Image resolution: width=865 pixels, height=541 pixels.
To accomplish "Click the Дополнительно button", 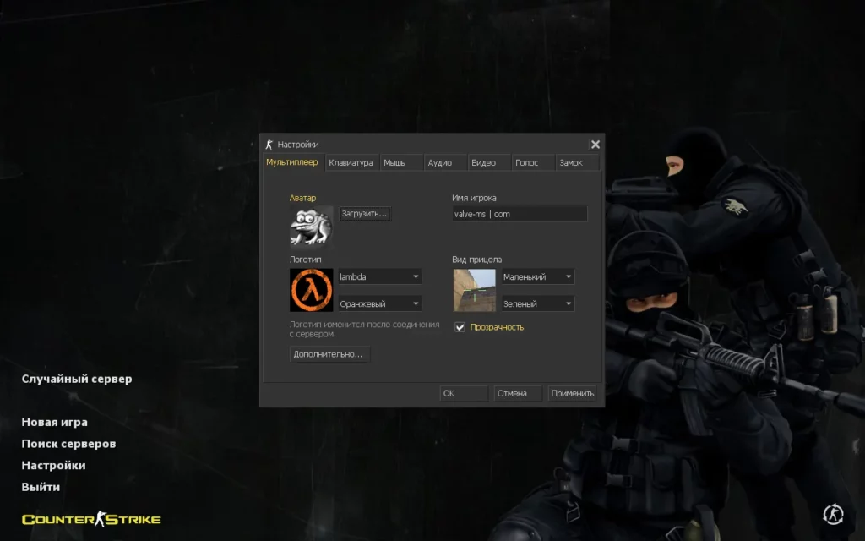I will tap(329, 354).
